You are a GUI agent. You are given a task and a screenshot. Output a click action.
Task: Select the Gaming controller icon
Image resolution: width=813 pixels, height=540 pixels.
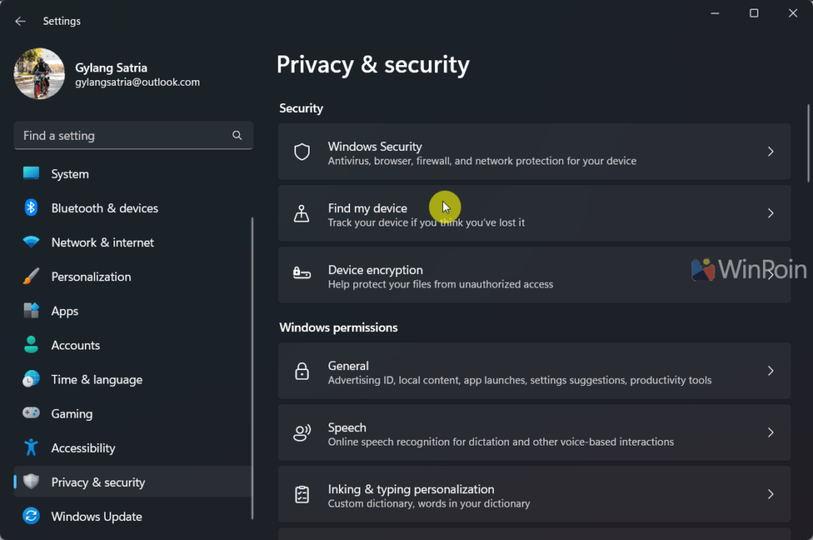(x=31, y=412)
